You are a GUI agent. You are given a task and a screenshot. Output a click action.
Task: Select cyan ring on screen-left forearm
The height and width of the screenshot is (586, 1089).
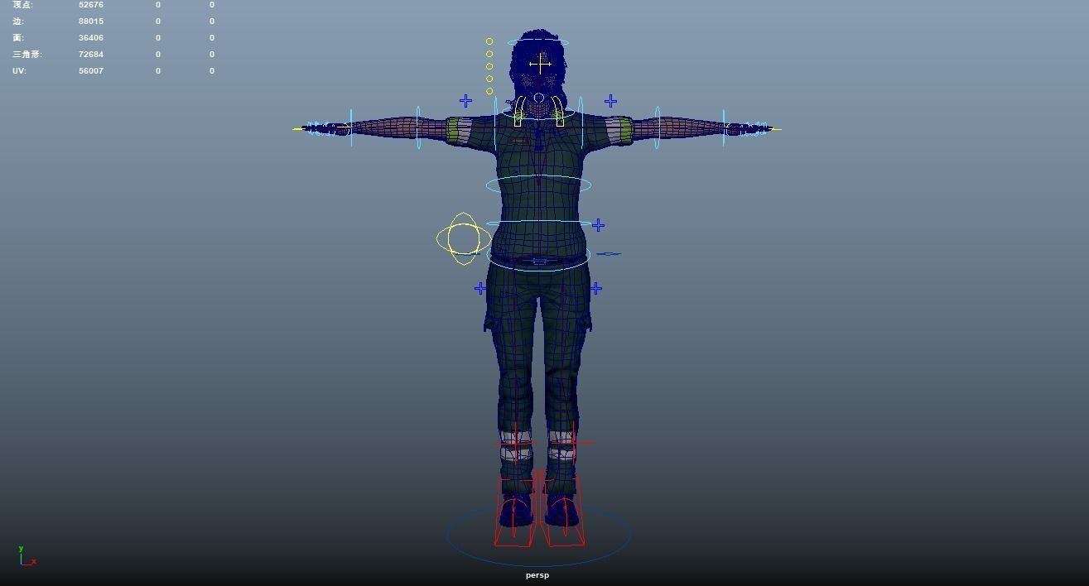point(418,127)
